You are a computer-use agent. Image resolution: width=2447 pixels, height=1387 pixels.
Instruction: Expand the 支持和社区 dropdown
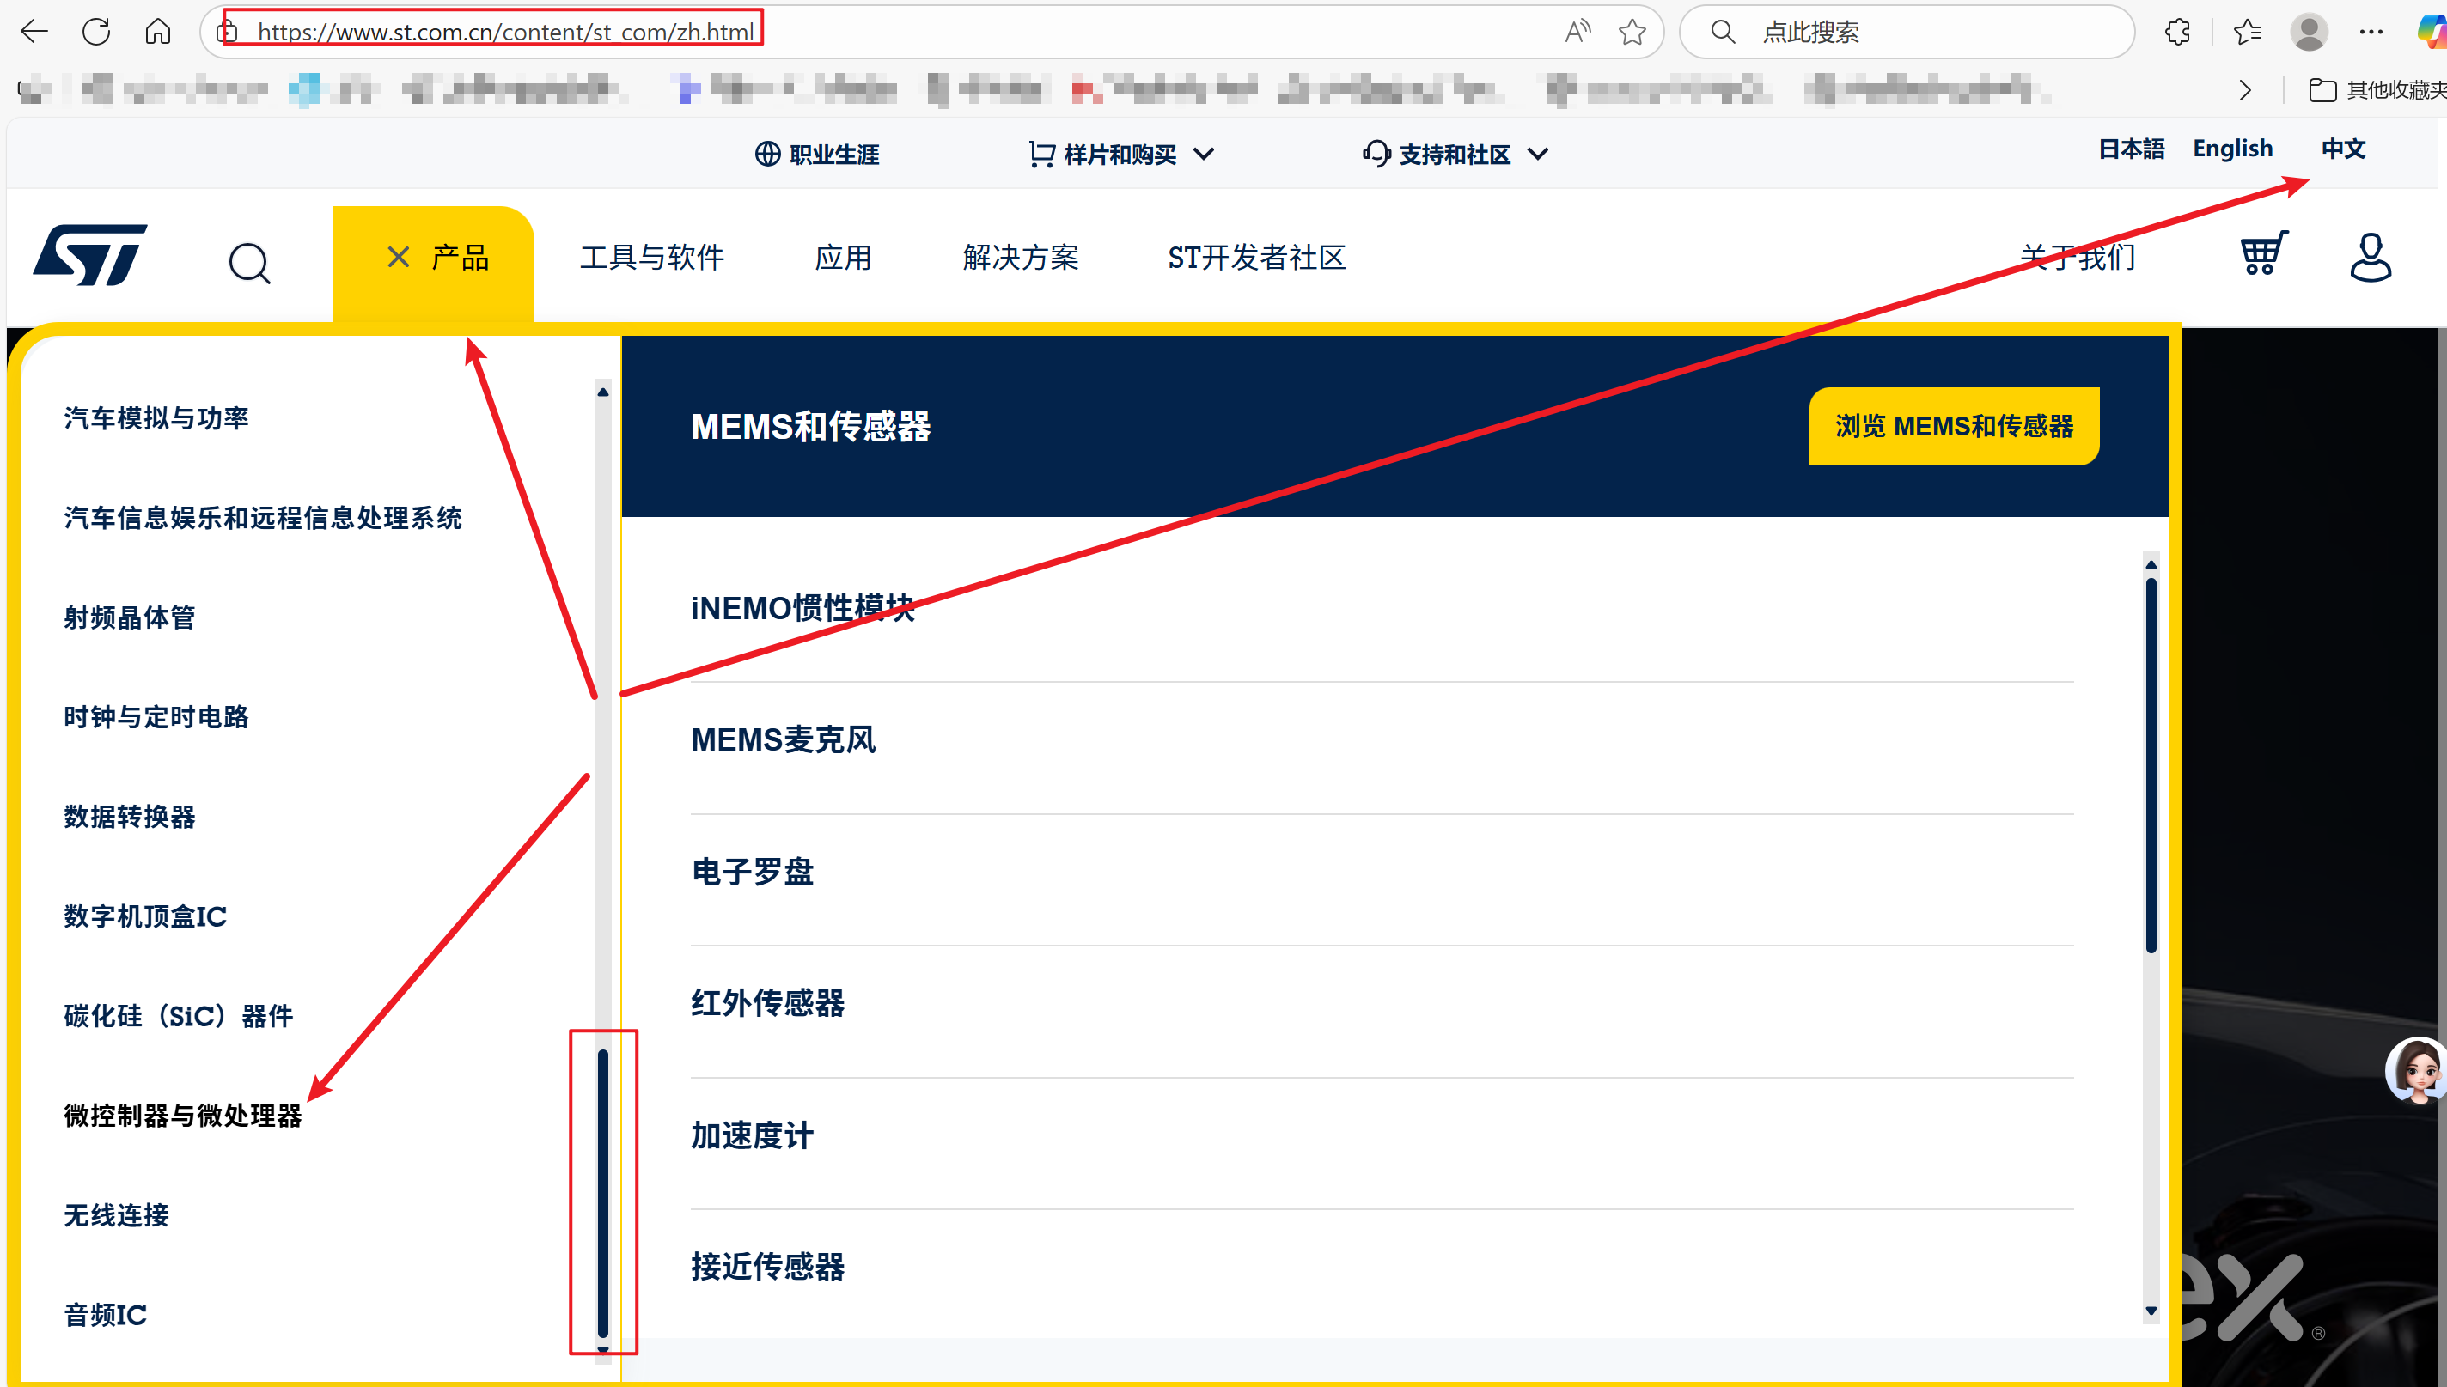[x=1455, y=154]
